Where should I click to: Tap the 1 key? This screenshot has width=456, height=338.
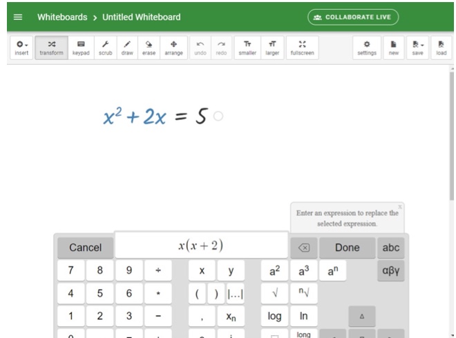coord(70,316)
